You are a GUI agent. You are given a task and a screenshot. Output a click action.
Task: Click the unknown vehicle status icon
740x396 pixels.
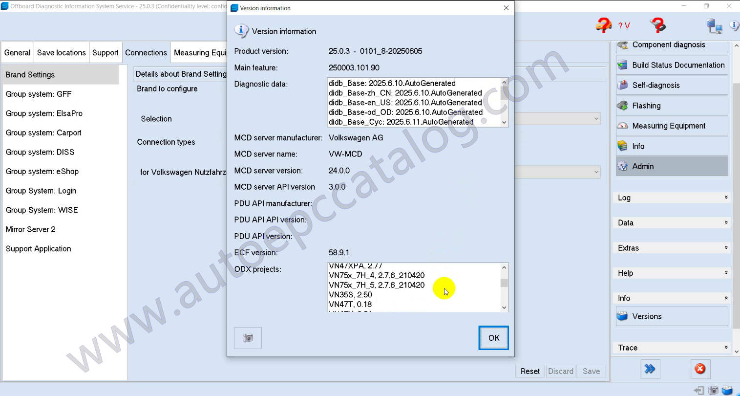pos(604,25)
